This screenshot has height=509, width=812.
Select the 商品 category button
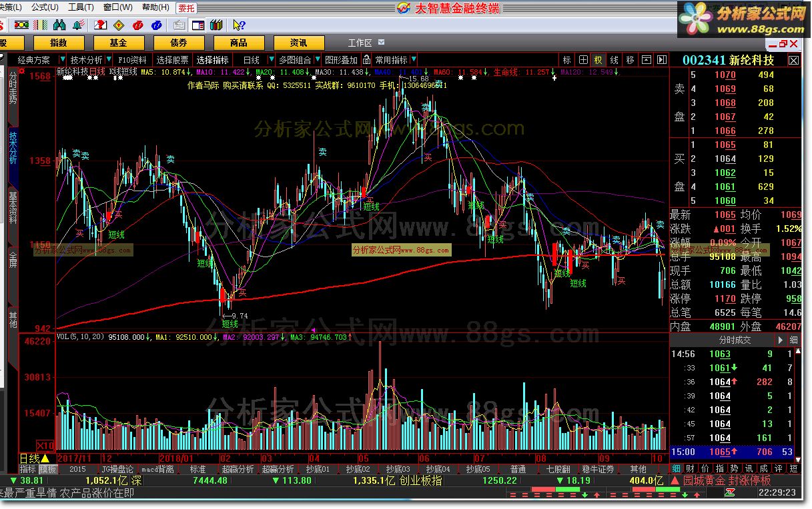click(x=238, y=43)
